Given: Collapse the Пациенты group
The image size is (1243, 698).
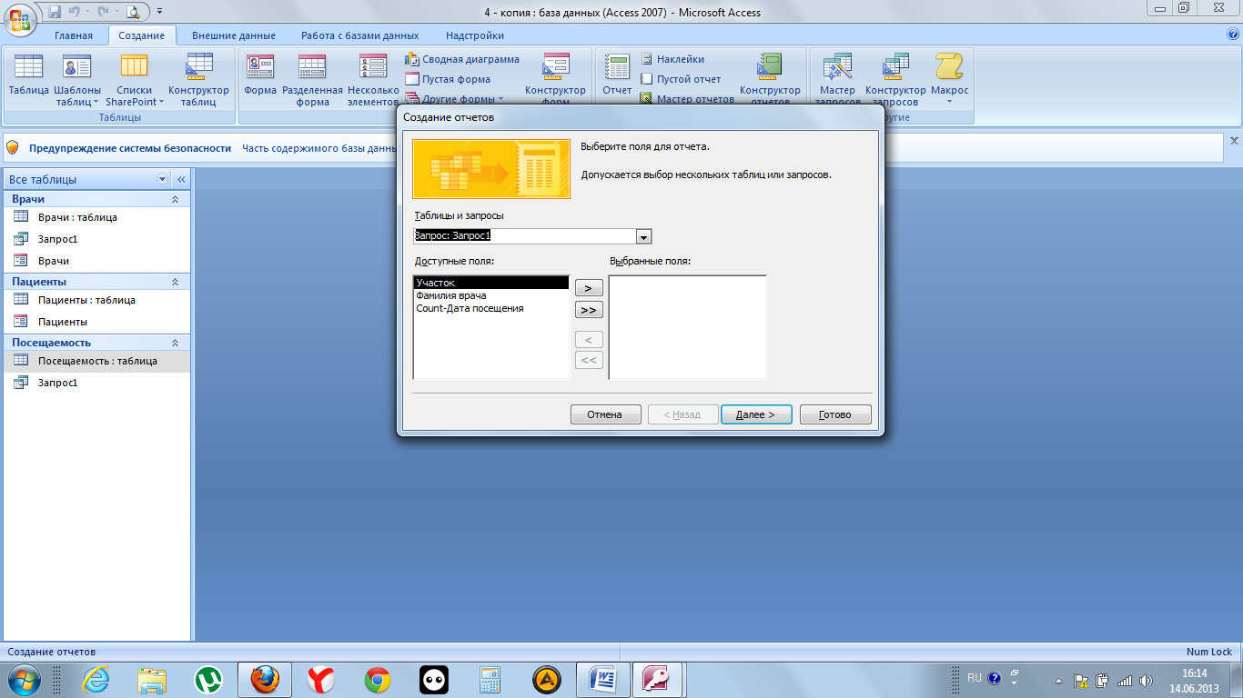Looking at the screenshot, I should point(175,282).
